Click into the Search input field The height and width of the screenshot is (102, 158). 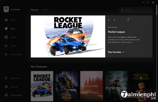[136, 10]
